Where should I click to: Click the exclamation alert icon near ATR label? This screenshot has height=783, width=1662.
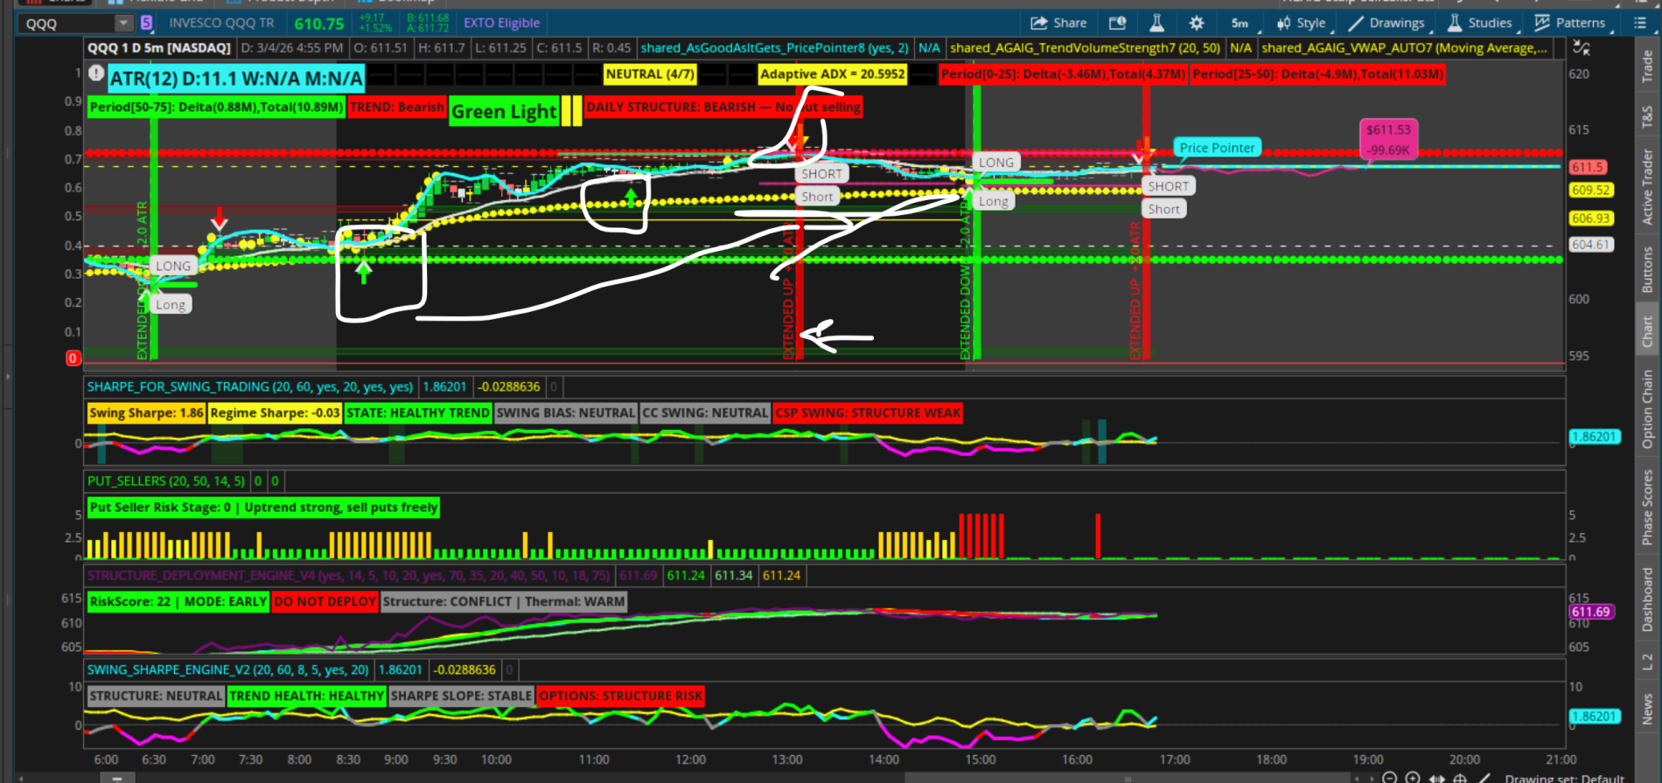pyautogui.click(x=96, y=74)
